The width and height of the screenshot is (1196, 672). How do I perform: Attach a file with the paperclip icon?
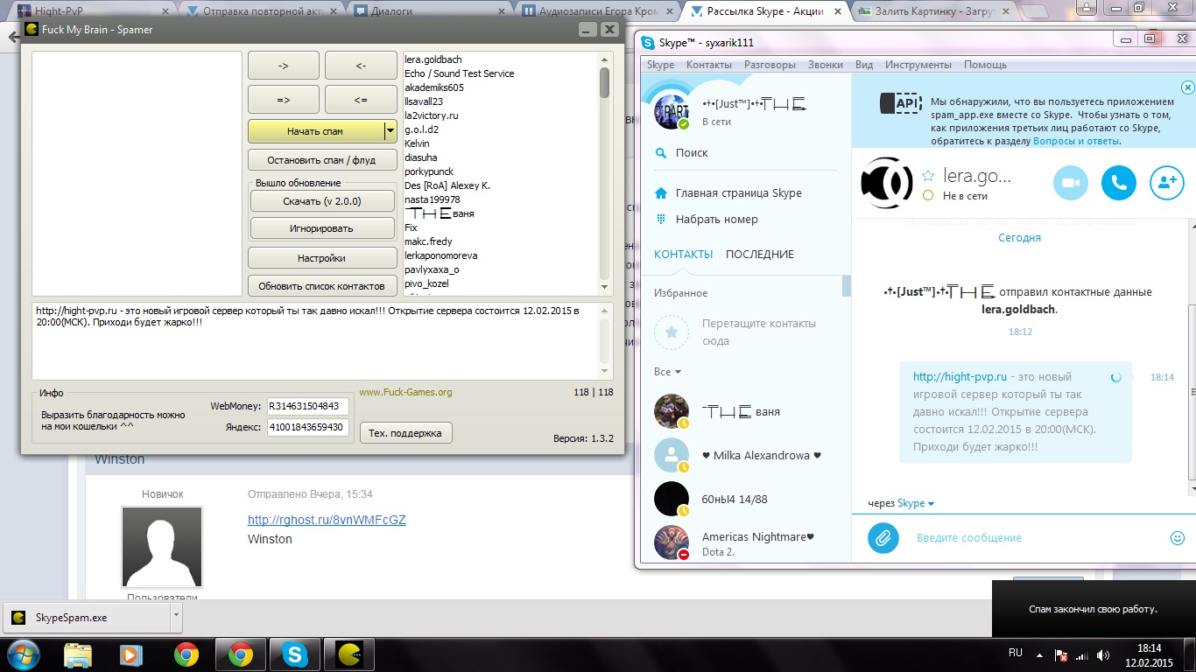click(883, 537)
